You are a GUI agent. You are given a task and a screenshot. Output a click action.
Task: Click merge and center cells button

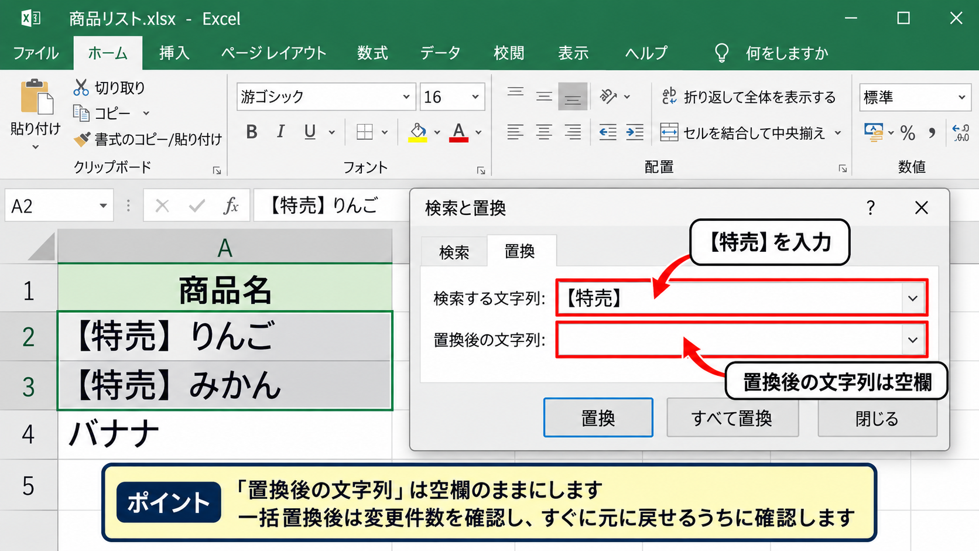click(x=742, y=133)
